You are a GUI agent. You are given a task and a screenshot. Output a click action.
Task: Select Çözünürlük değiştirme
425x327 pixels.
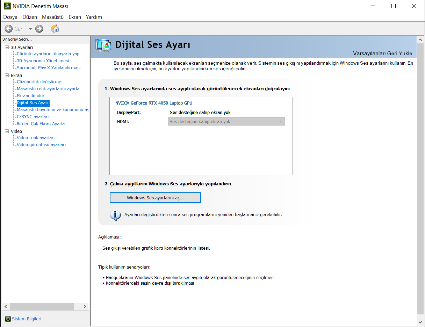point(39,81)
